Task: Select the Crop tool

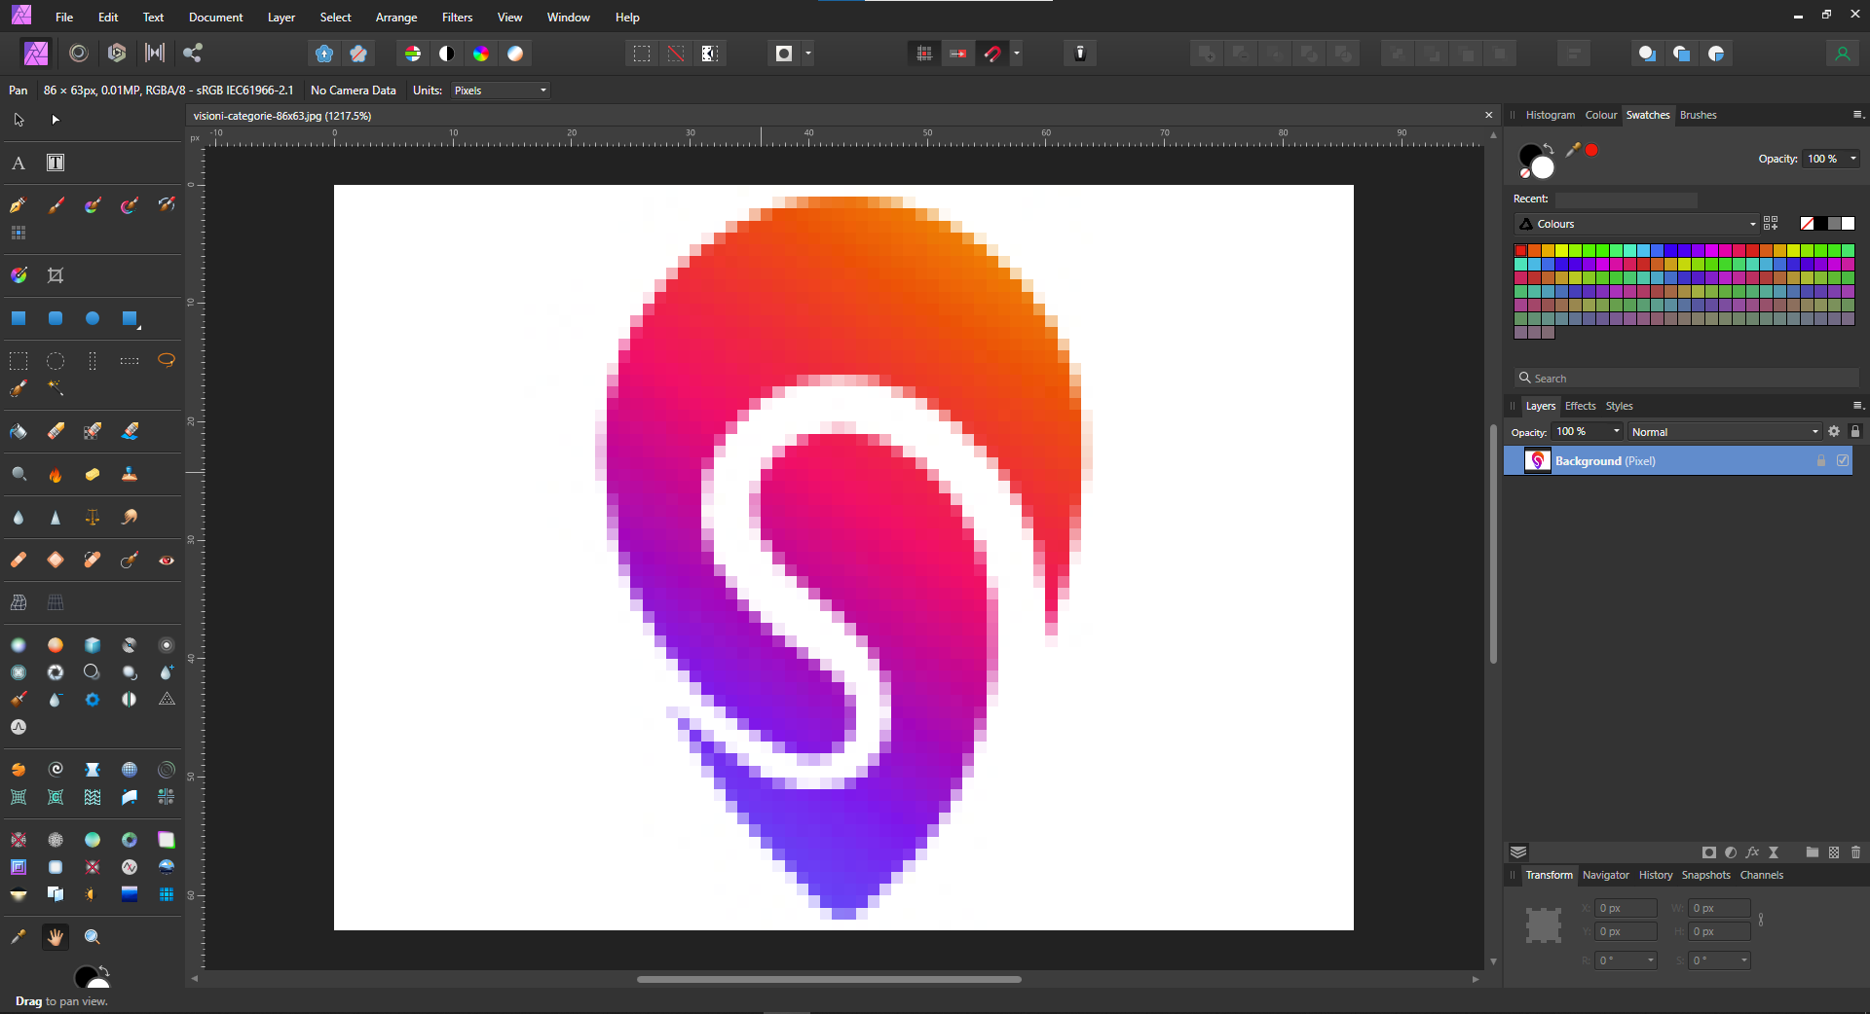Action: pos(56,275)
